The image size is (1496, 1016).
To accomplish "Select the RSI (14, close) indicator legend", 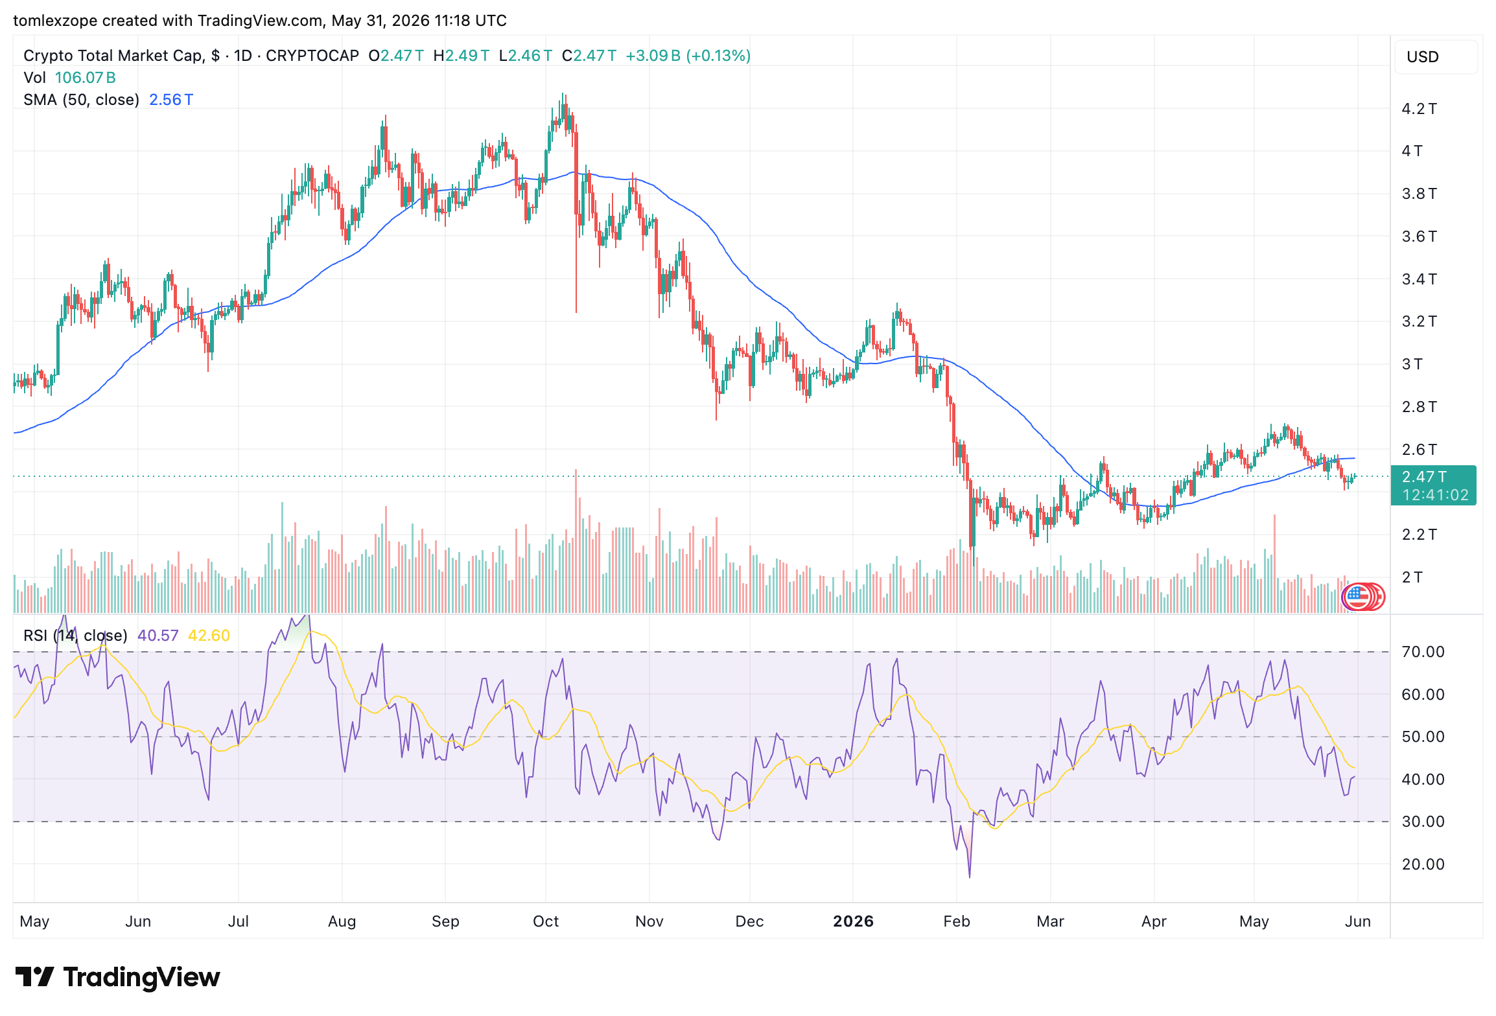I will coord(75,636).
